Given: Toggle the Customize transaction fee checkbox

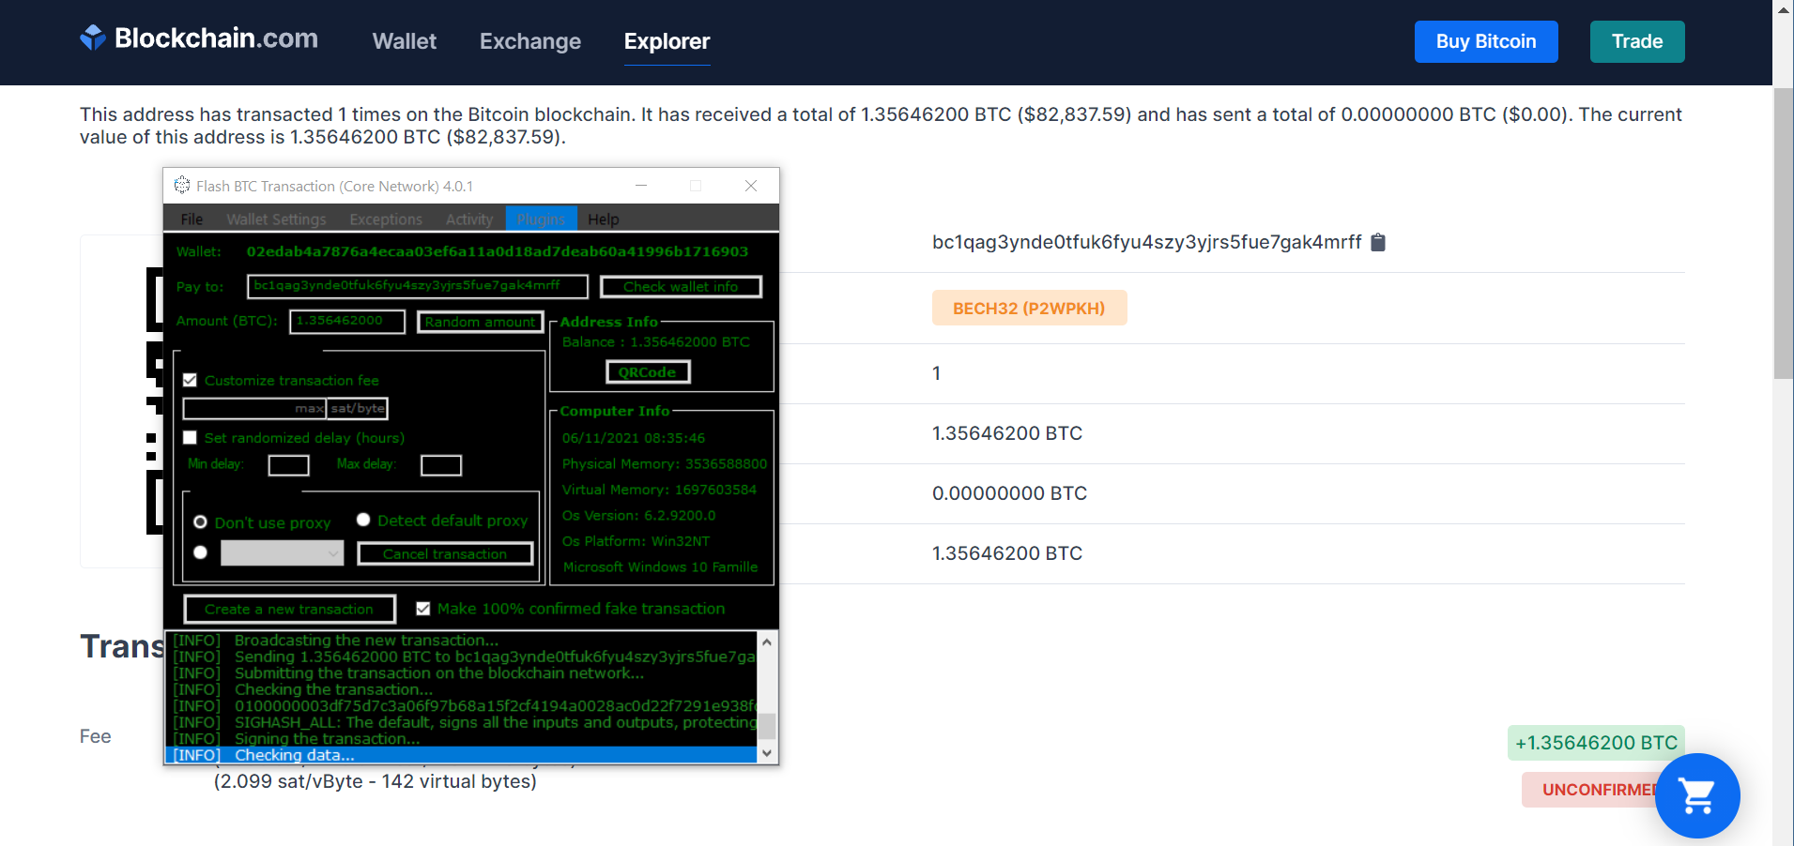Looking at the screenshot, I should pyautogui.click(x=191, y=381).
